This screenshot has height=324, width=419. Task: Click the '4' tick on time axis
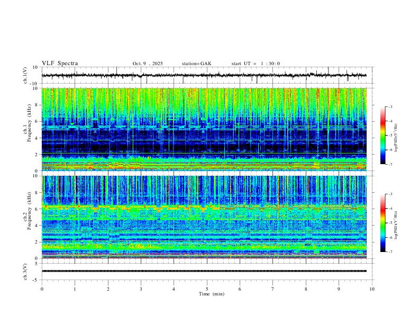(174, 289)
